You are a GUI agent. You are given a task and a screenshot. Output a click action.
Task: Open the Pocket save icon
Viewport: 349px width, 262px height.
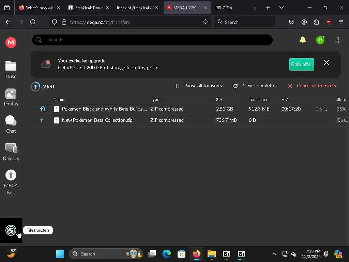coord(292,22)
